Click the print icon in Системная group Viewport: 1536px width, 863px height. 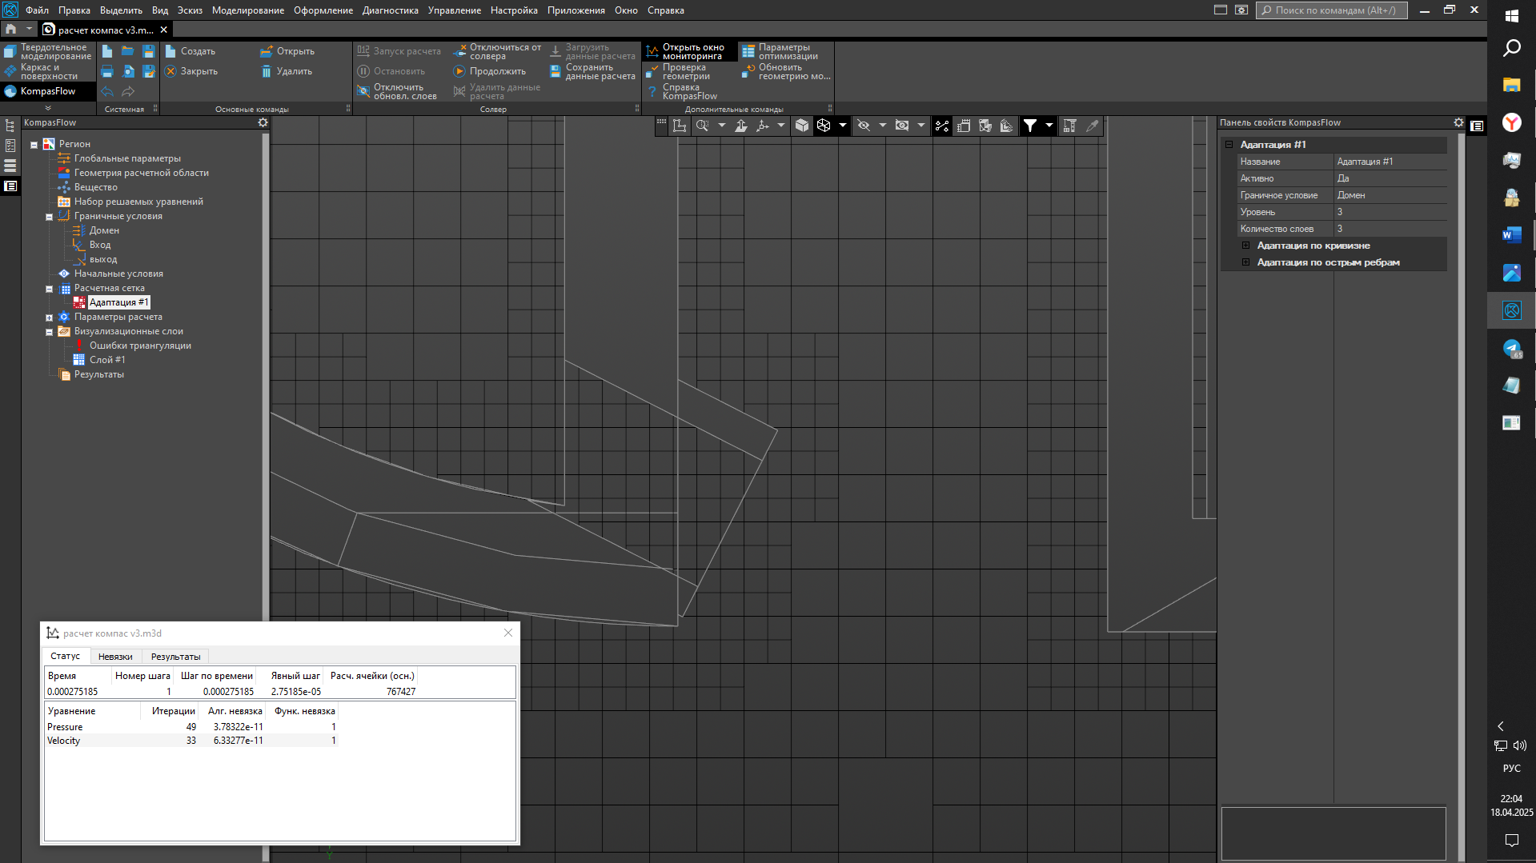pyautogui.click(x=107, y=71)
